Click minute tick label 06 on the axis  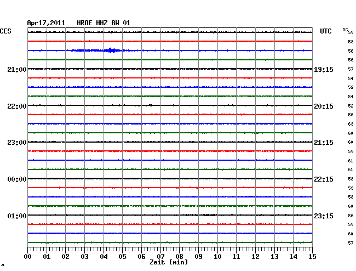tap(141, 257)
